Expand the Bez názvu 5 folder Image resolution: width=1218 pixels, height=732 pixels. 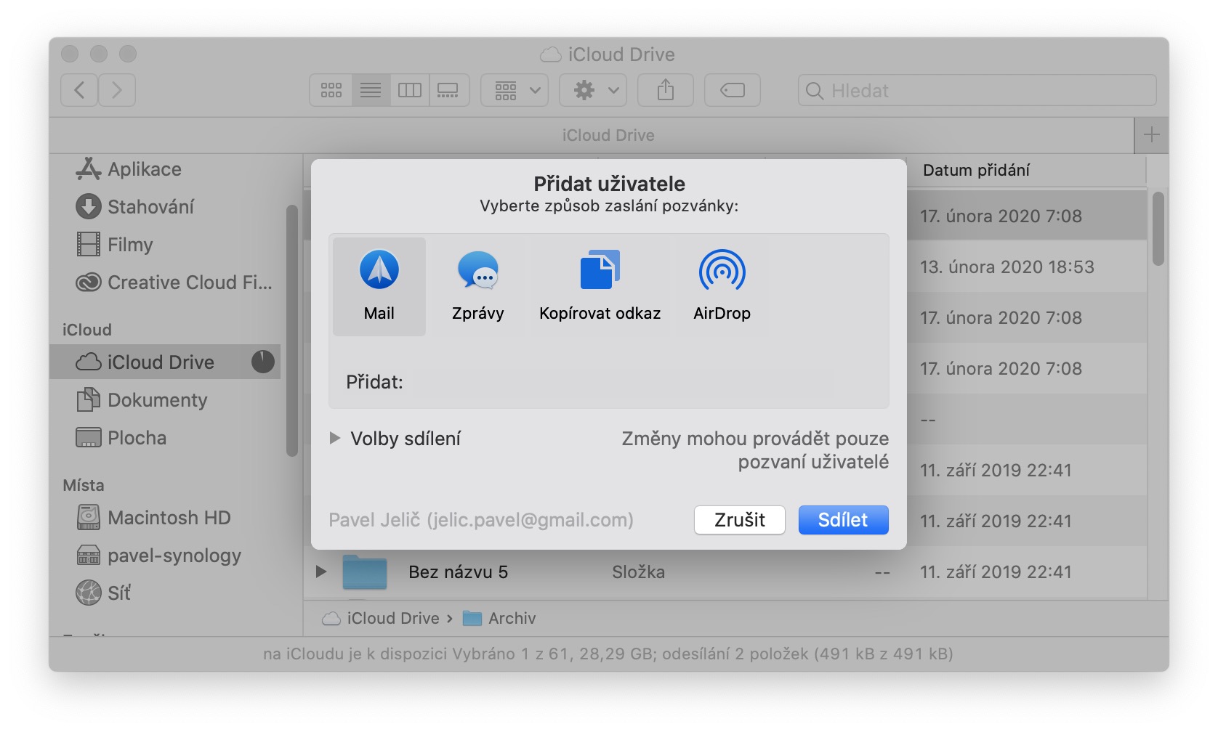click(320, 572)
